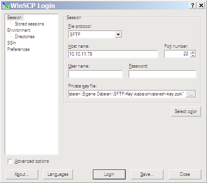207x183 pixels.
Task: Open the File protocol dropdown arrow
Action: [118, 35]
